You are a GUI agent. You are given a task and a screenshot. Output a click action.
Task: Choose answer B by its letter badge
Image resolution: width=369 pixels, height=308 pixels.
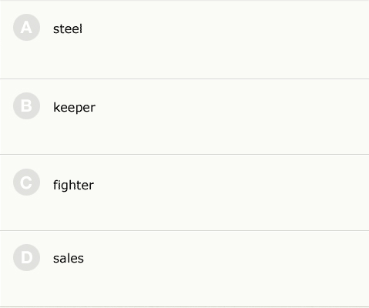26,105
